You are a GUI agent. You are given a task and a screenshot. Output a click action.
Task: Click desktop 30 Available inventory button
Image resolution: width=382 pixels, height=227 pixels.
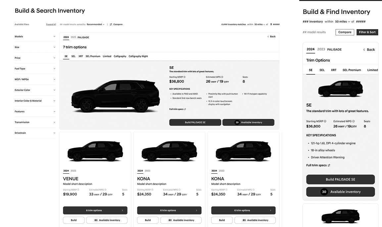click(248, 122)
